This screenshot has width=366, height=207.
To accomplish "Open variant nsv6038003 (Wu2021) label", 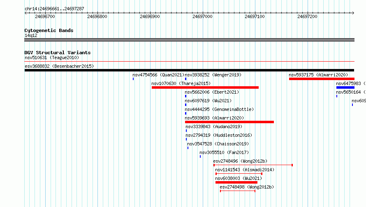I will click(x=239, y=178).
